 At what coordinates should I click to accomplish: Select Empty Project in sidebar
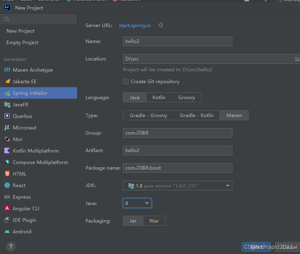coord(22,43)
